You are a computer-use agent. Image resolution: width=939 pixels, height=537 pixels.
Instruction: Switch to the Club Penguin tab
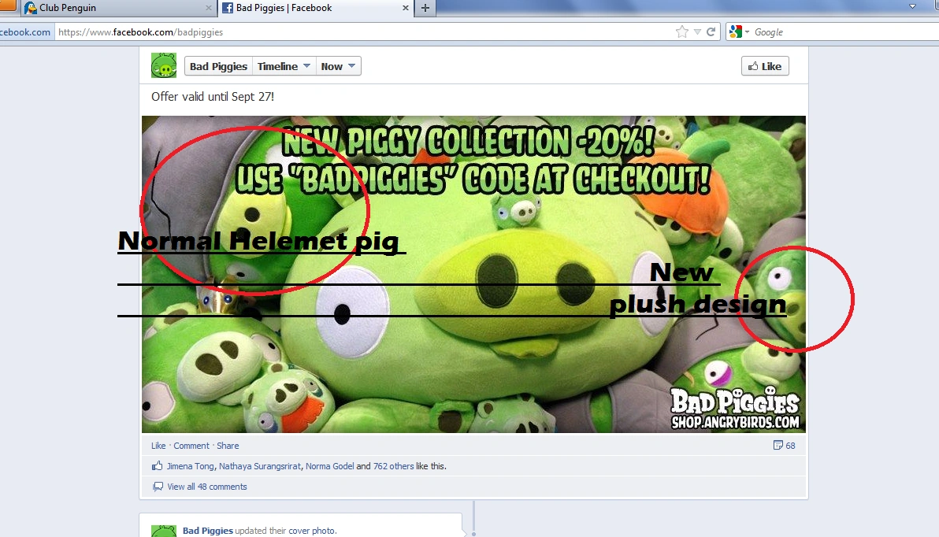(110, 8)
